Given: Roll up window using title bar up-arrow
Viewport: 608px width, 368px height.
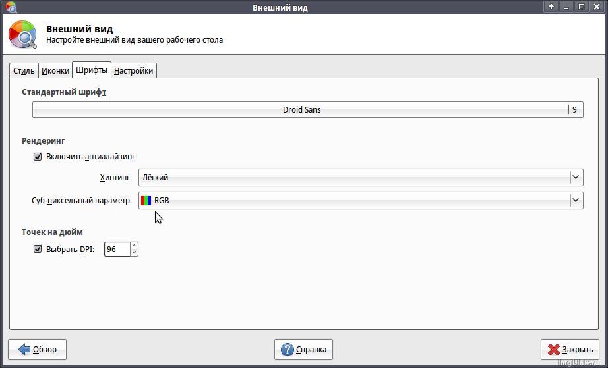Looking at the screenshot, I should pos(552,7).
